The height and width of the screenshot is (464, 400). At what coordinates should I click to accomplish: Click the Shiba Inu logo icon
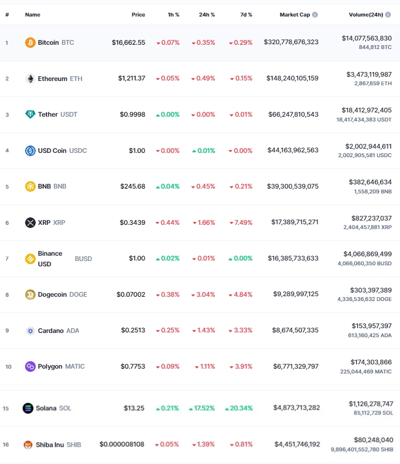(x=28, y=444)
